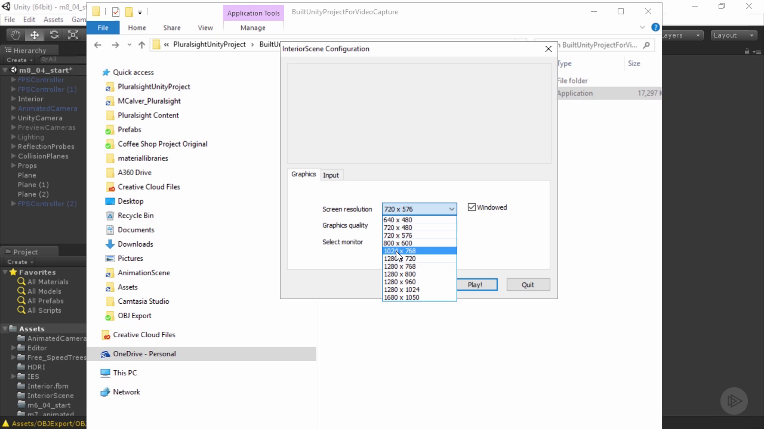Click the Documents icon in sidebar
Screen dimensions: 764x429
click(x=110, y=230)
